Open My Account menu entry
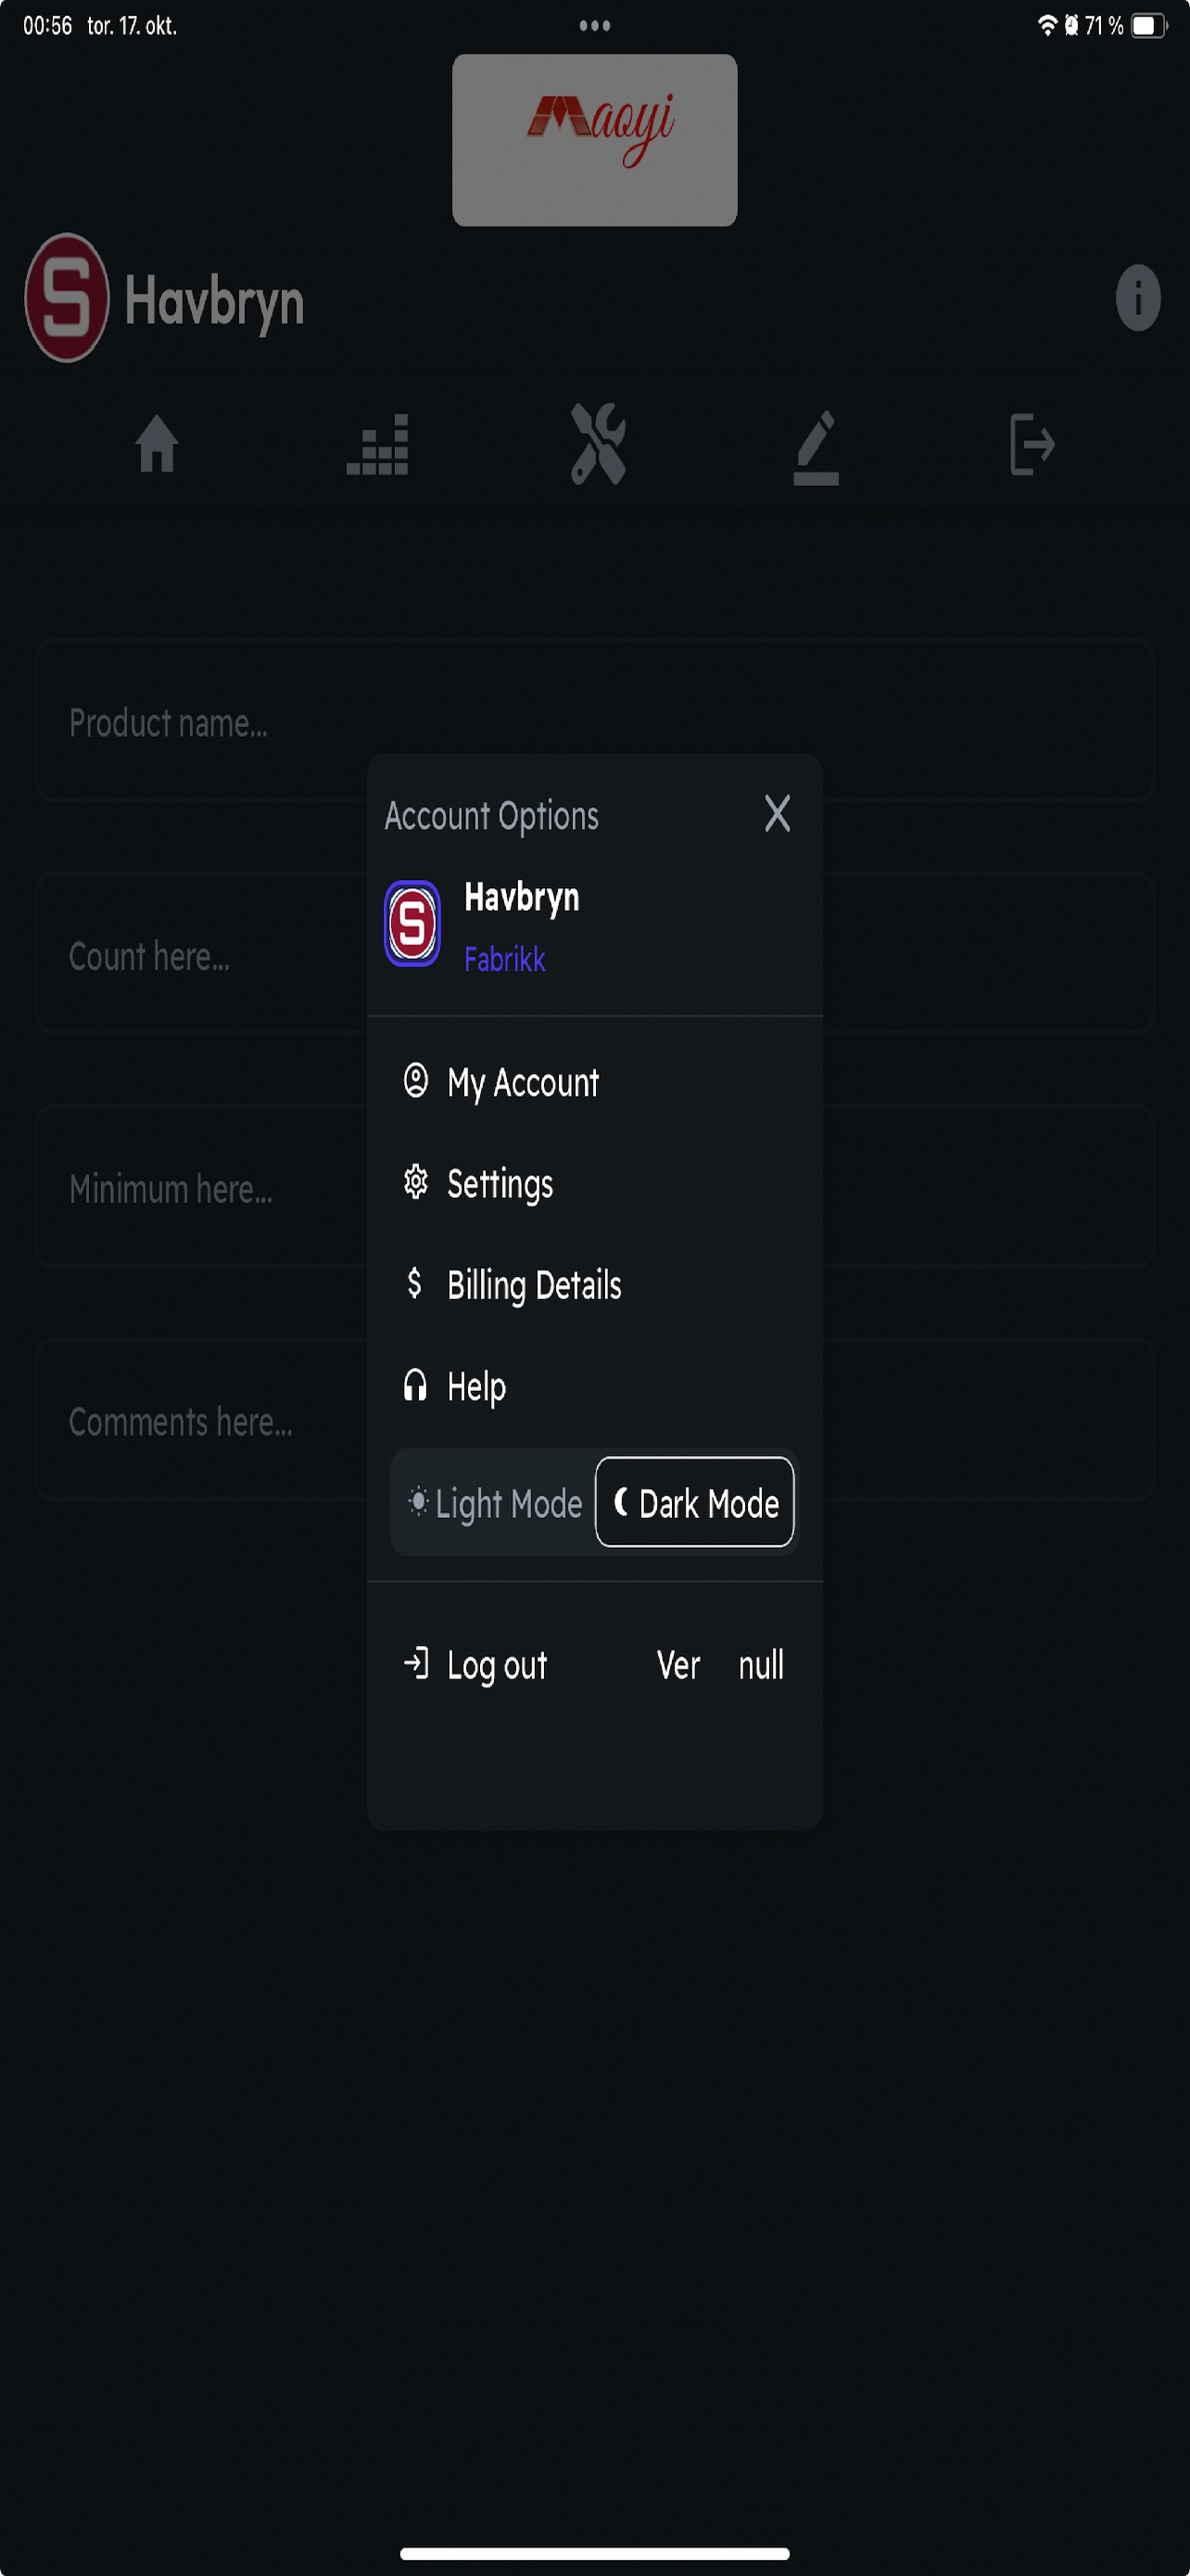 coord(522,1082)
